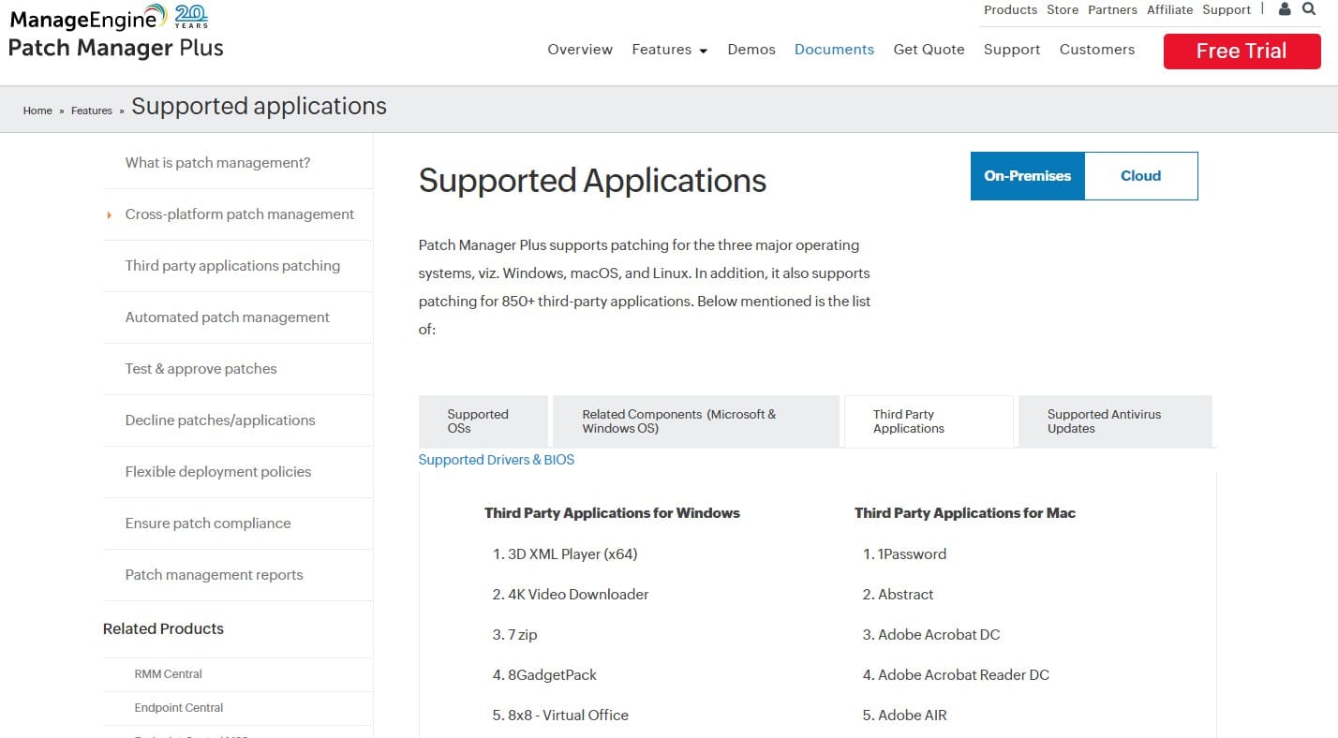This screenshot has height=738, width=1338.
Task: Click Adobe Acrobat Reader DC entry
Action: pyautogui.click(x=963, y=675)
